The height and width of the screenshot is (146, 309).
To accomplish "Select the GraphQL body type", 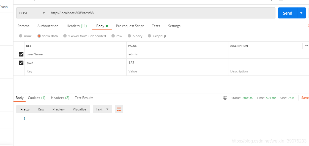I will (x=157, y=36).
